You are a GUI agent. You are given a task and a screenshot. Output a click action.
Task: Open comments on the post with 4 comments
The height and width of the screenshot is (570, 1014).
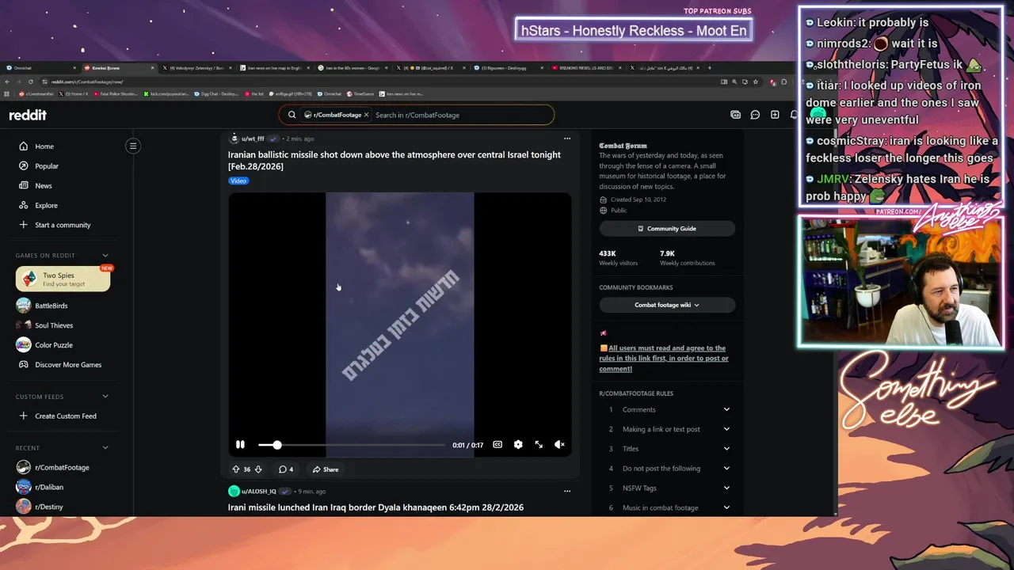[x=286, y=469]
